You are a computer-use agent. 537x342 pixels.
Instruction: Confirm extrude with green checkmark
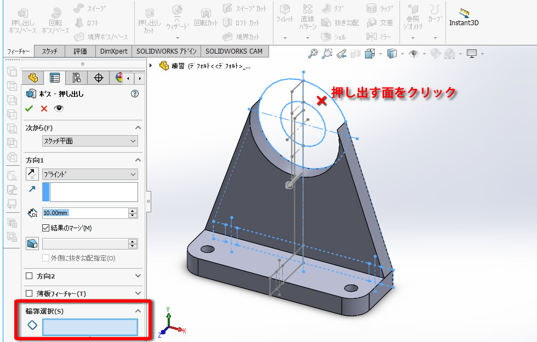[29, 108]
